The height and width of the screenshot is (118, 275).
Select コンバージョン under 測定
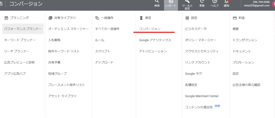point(150,29)
